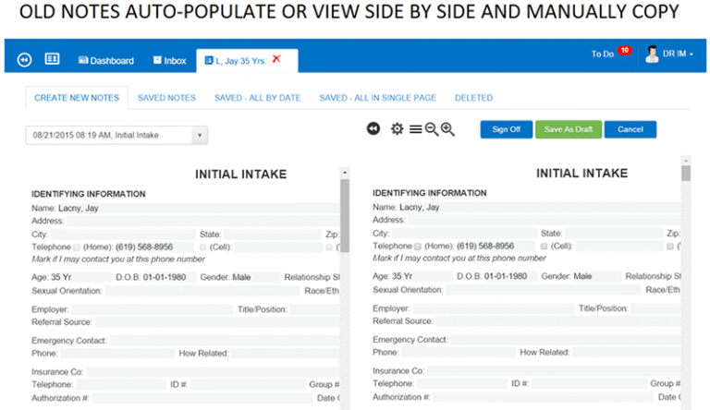Click left form scrollbar up arrow
710x410 pixels.
pyautogui.click(x=345, y=173)
